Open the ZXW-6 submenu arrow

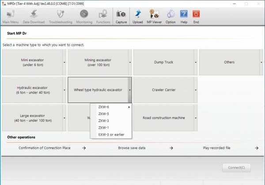129,107
